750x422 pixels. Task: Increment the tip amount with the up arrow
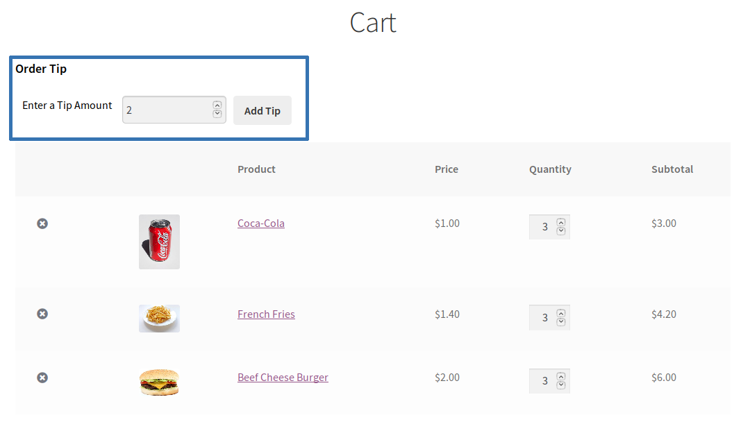216,105
